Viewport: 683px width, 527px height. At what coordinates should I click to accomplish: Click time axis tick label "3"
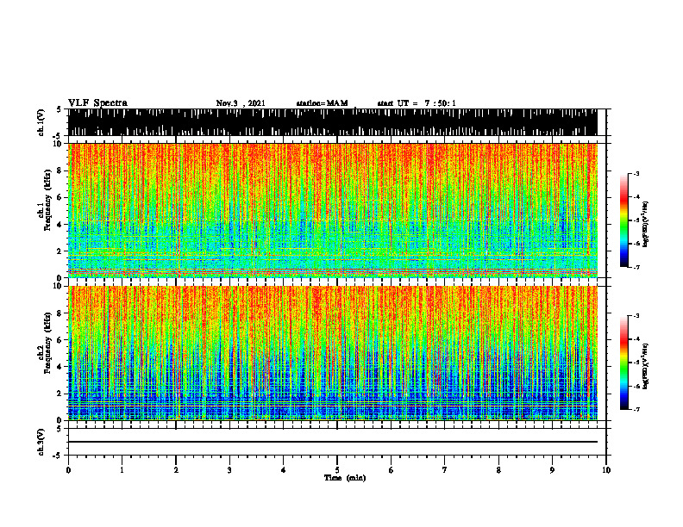pos(229,470)
